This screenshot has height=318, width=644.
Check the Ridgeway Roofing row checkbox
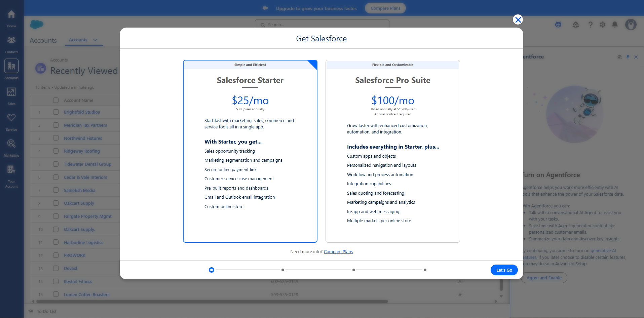pos(56,151)
